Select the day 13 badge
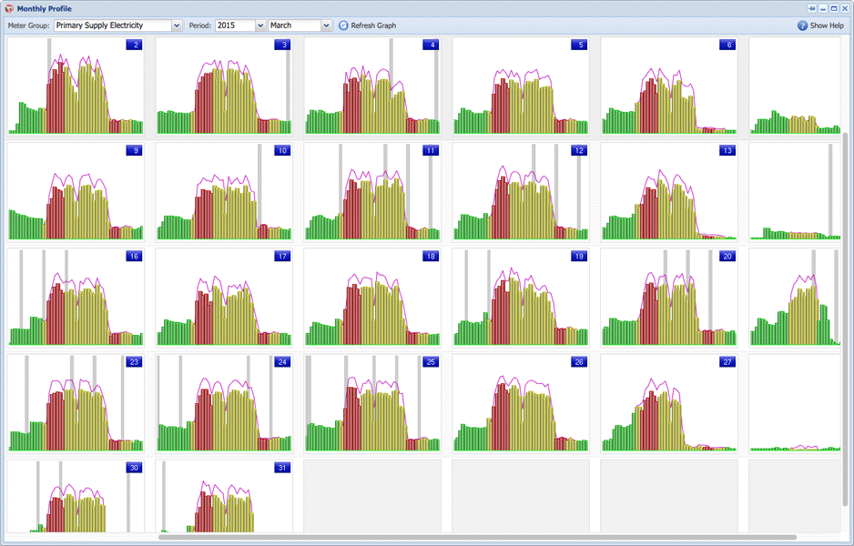 coord(727,150)
